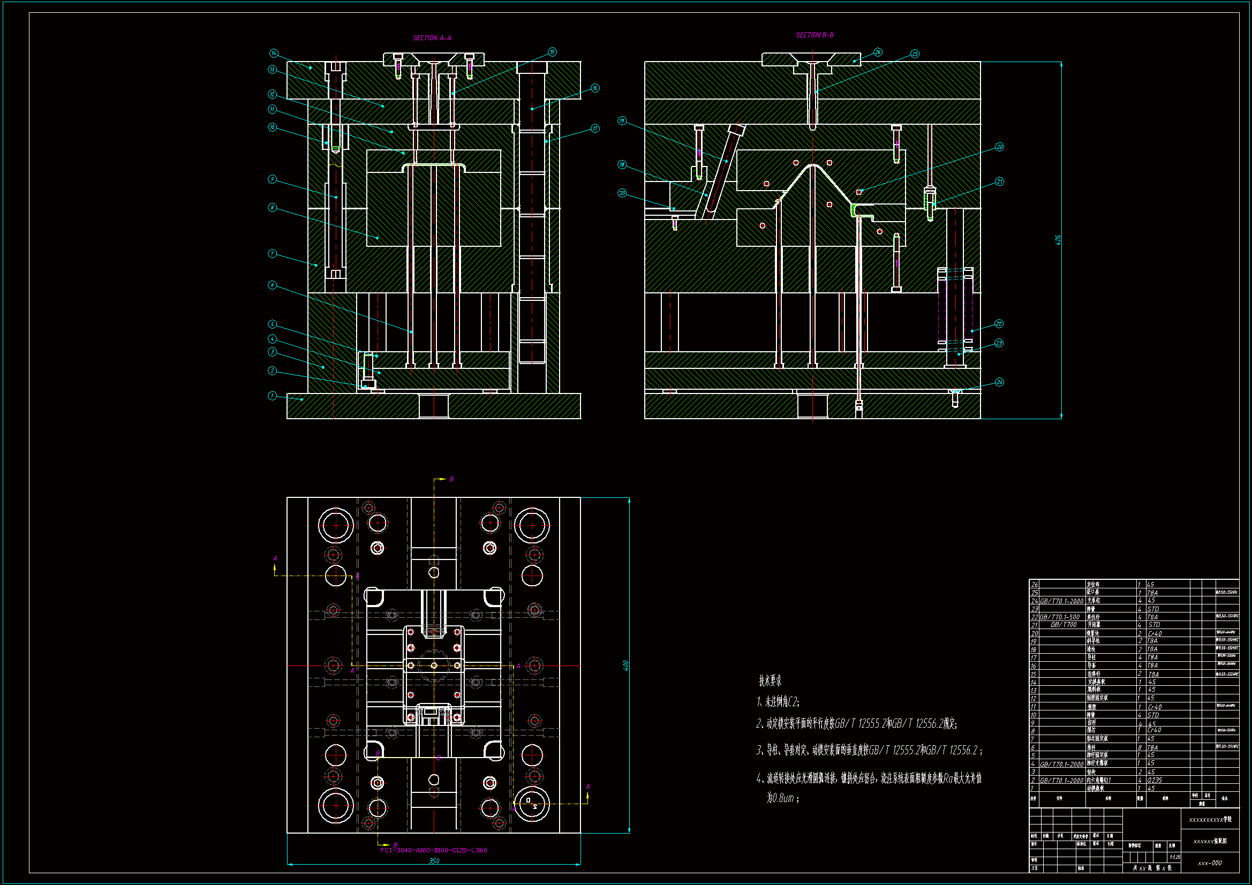Click the SECTION A-A view title

(x=432, y=37)
